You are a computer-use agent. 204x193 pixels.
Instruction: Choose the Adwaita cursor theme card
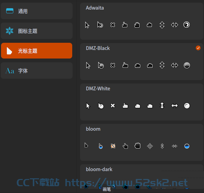pos(142,21)
